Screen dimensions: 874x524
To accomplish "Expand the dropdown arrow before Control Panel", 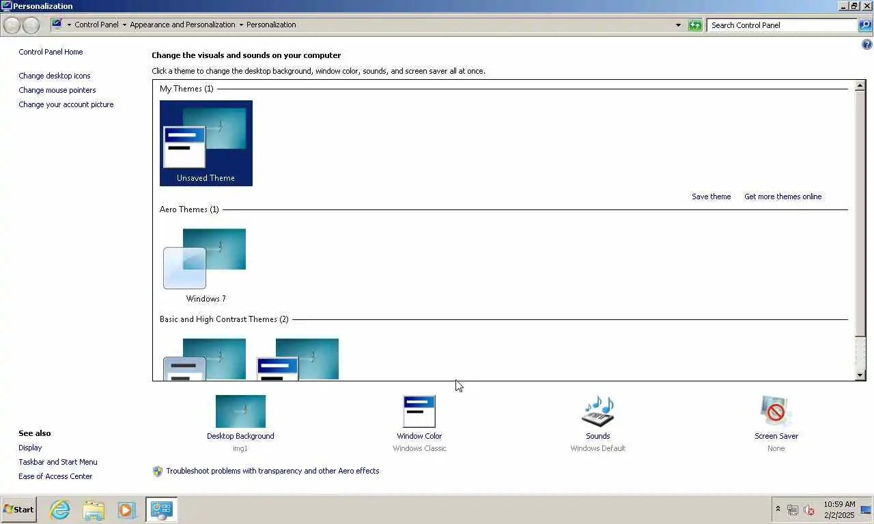I will [x=69, y=25].
